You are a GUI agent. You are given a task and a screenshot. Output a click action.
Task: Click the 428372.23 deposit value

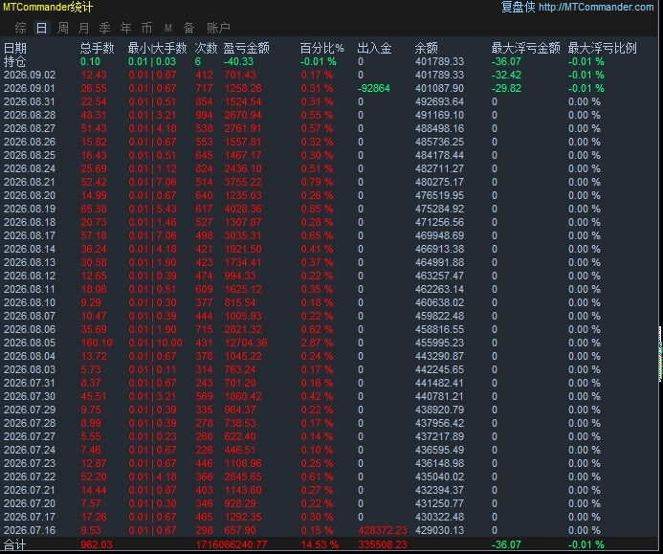(383, 530)
